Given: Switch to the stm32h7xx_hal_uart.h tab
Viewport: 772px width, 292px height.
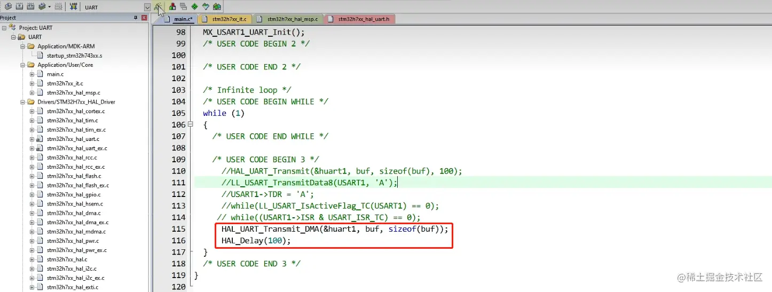Looking at the screenshot, I should [x=359, y=19].
